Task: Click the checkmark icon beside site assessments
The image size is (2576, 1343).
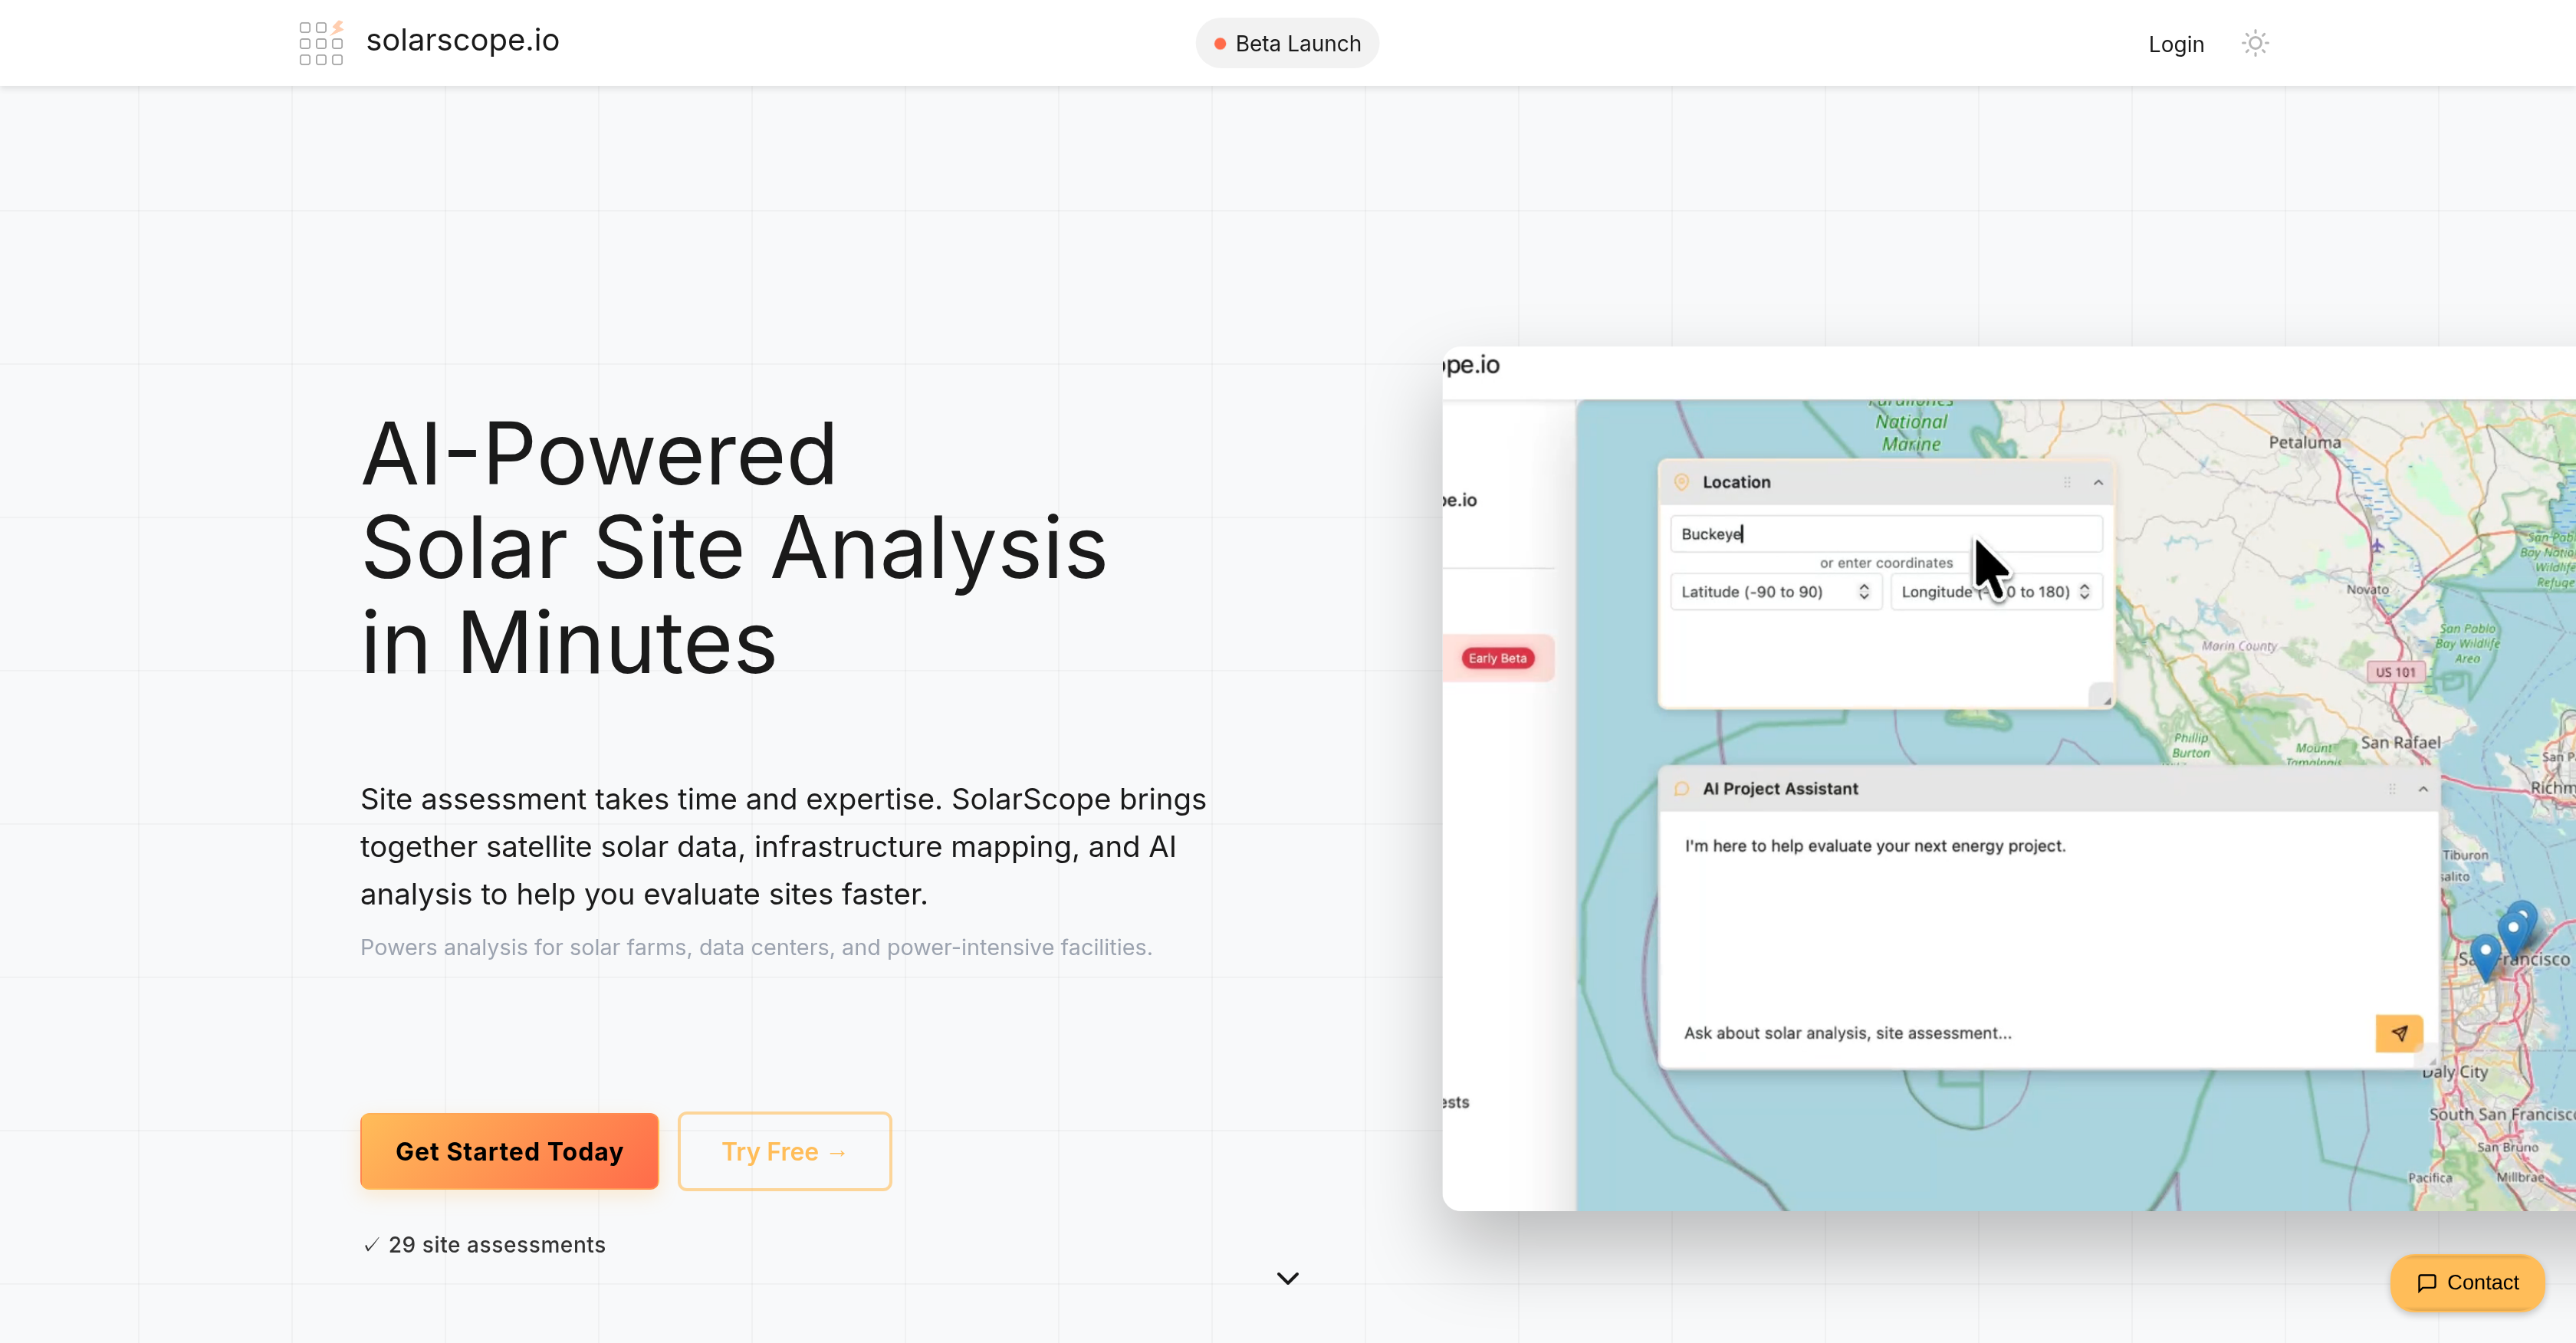Action: tap(371, 1245)
